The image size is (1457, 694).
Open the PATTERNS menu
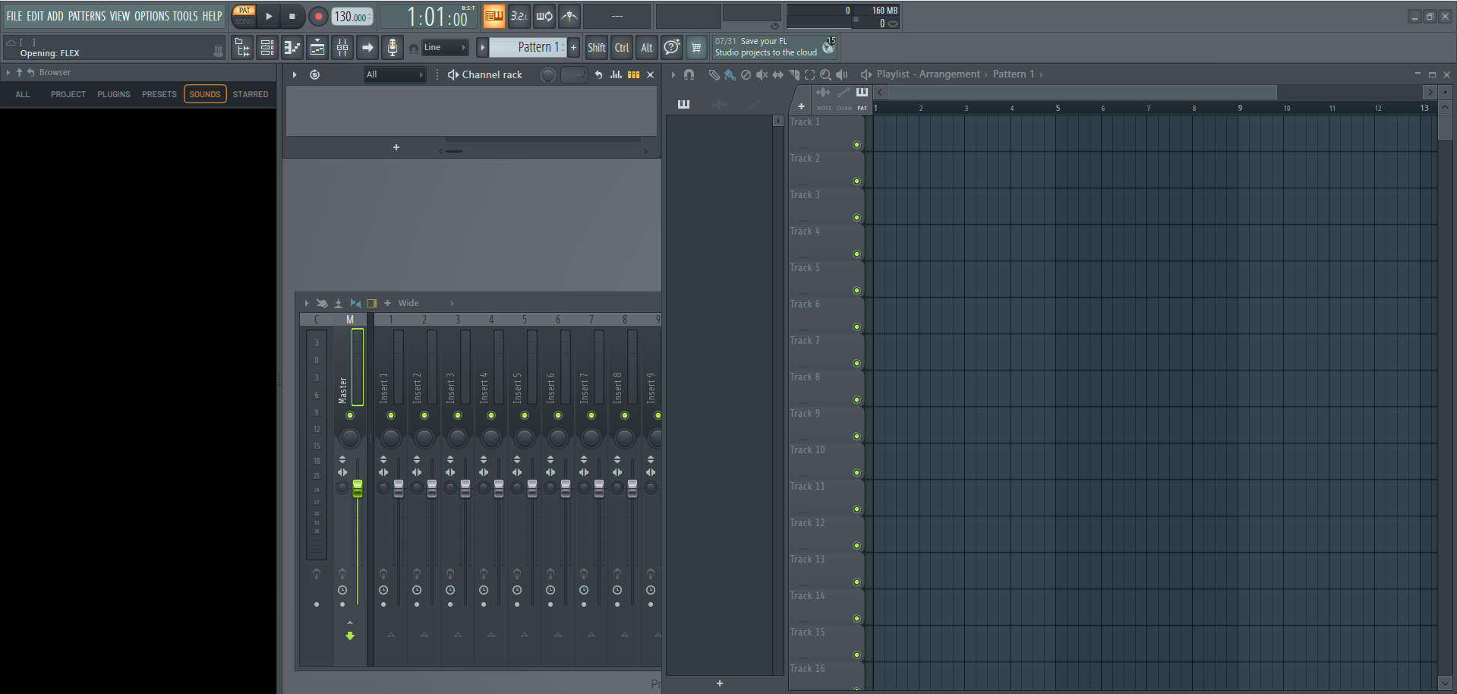(87, 16)
